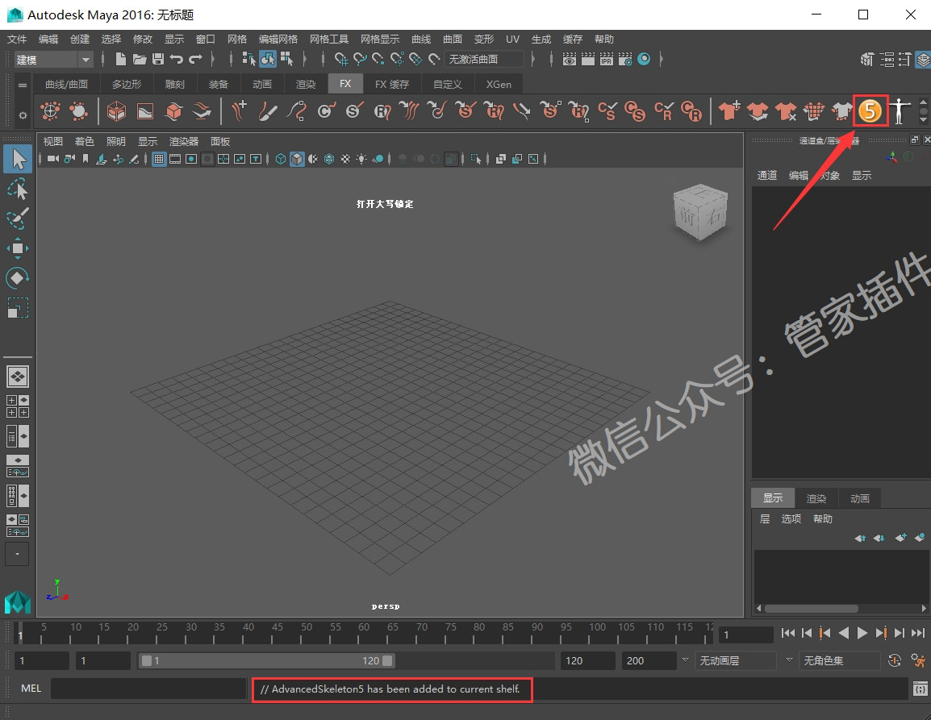Click the white human figure shelf icon
This screenshot has height=720, width=931.
[900, 111]
